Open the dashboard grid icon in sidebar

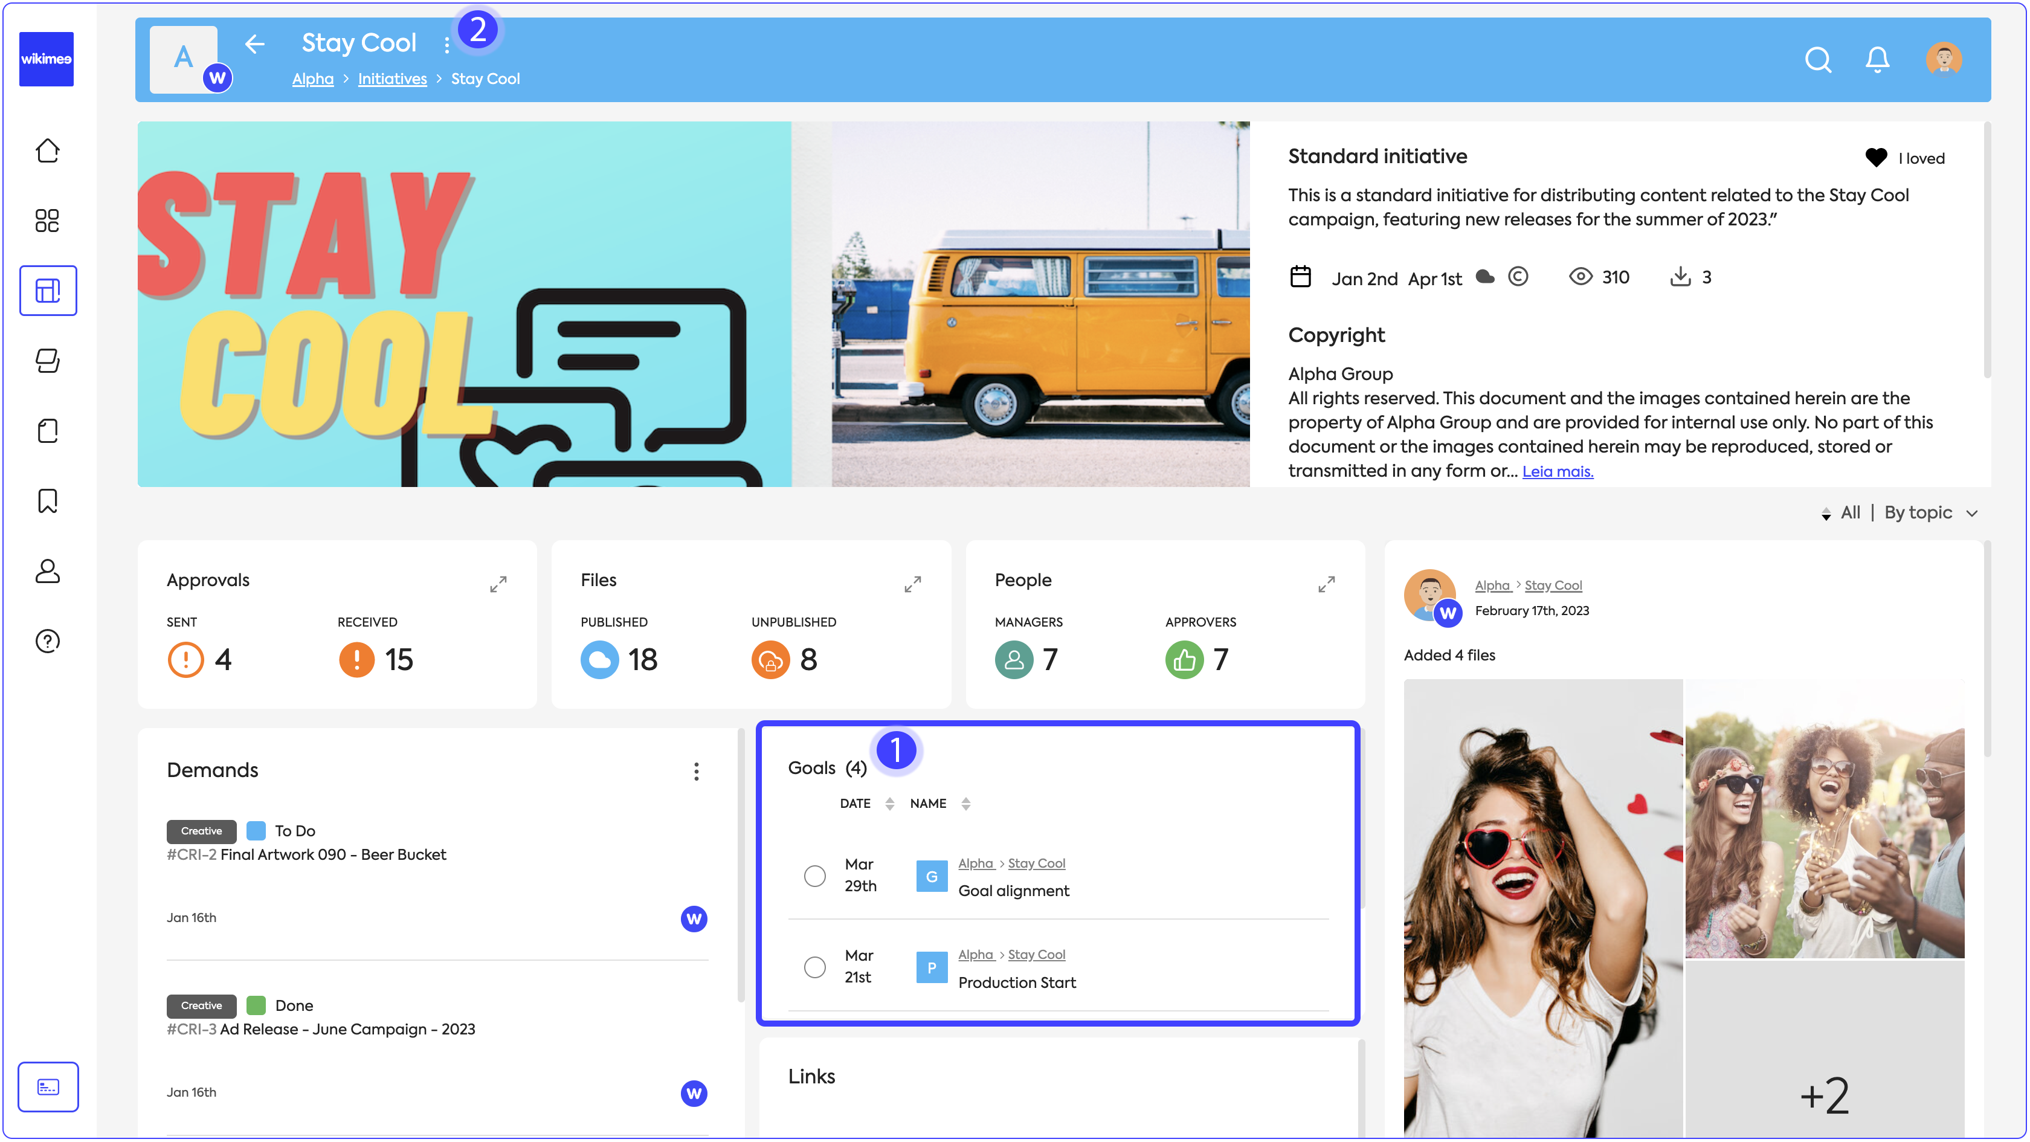(x=47, y=221)
